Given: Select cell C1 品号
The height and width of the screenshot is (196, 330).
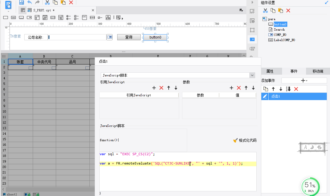Looking at the screenshot, I should 72,62.
